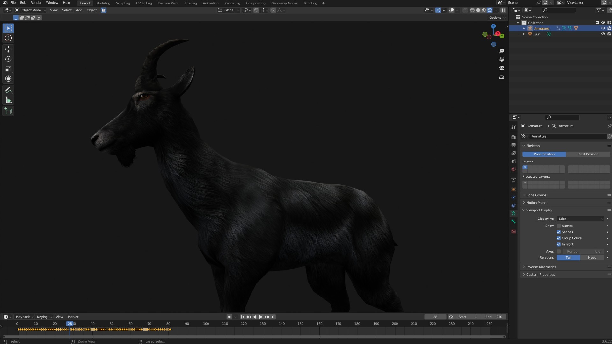612x344 pixels.
Task: Expand the Armature tree item
Action: pos(524,28)
